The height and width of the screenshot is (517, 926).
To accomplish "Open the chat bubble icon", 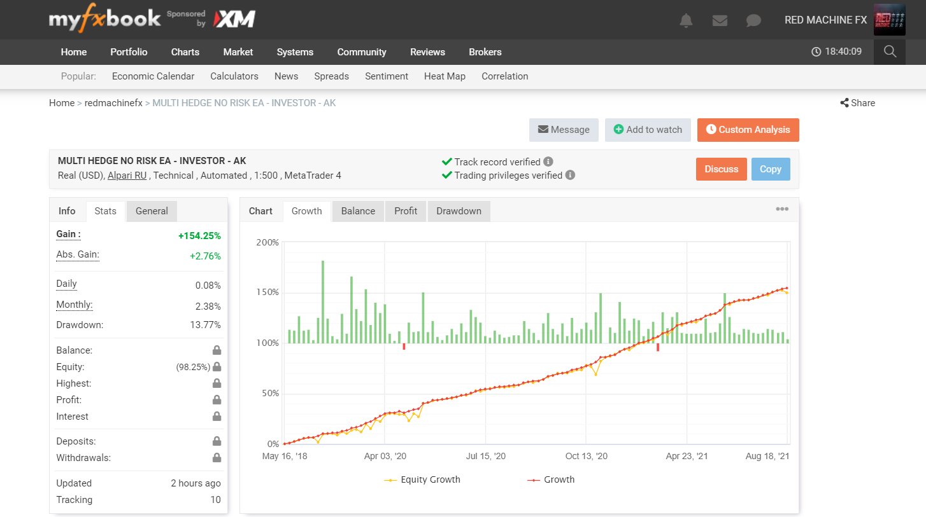I will tap(753, 20).
